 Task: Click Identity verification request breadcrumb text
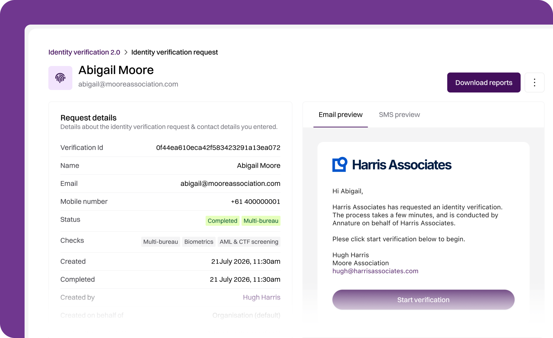point(175,52)
